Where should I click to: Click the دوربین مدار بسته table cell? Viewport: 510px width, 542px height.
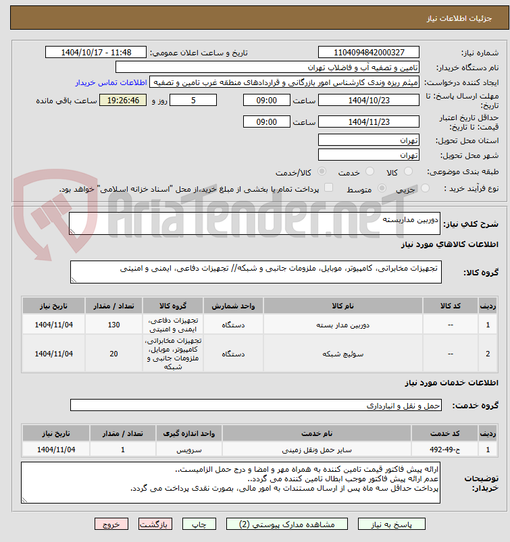[x=343, y=325]
